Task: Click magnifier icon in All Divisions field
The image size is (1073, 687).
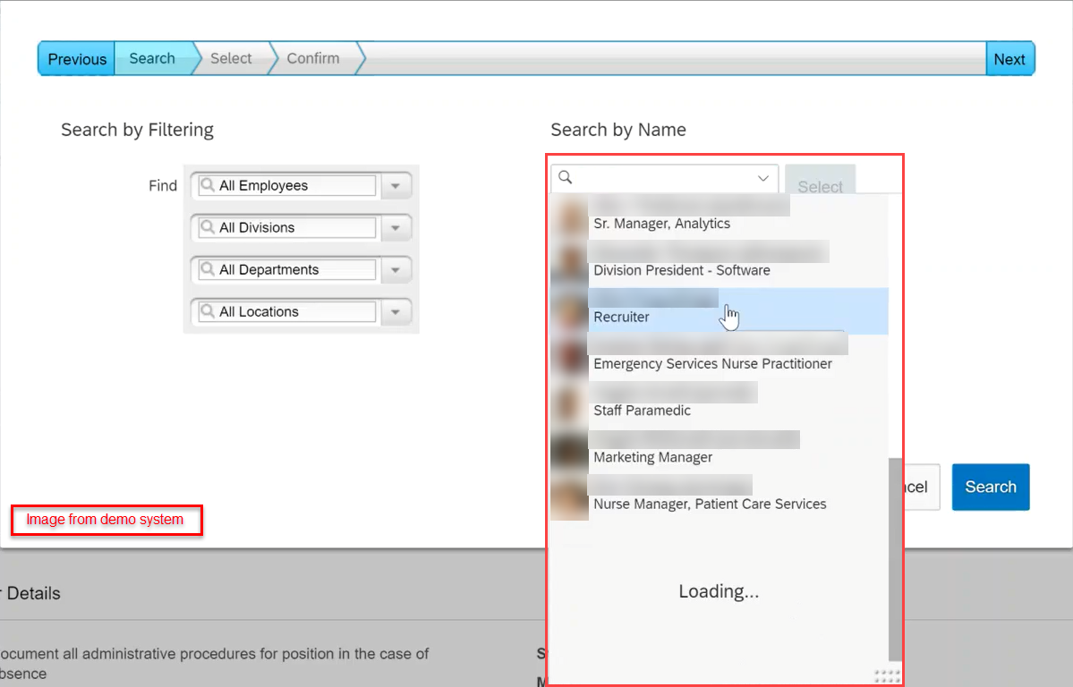Action: pos(208,226)
